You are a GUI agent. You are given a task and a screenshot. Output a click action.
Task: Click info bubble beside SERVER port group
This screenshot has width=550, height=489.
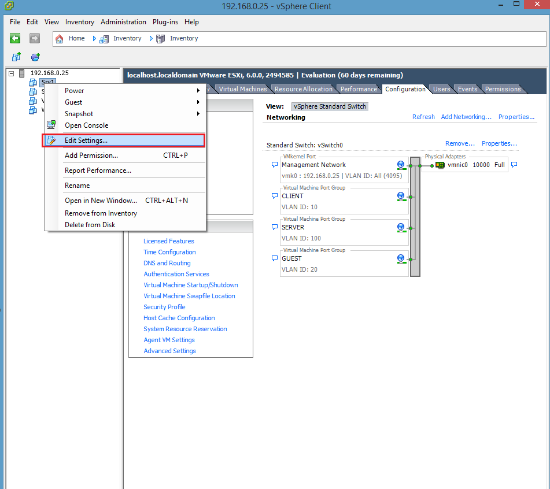(x=275, y=227)
